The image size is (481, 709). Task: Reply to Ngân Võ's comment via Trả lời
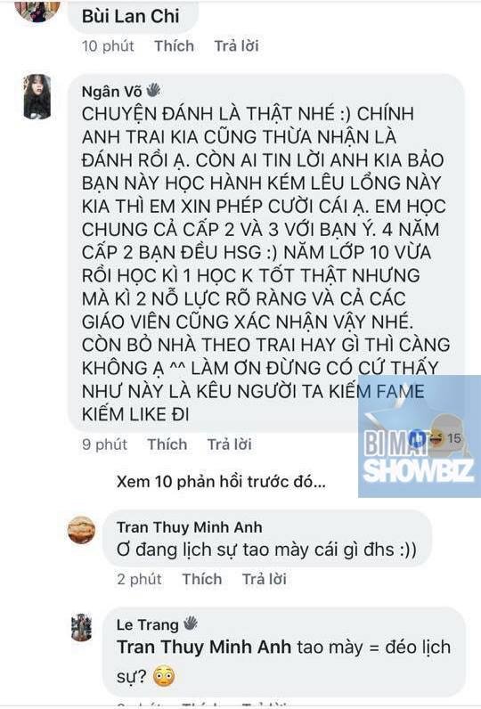pyautogui.click(x=230, y=444)
